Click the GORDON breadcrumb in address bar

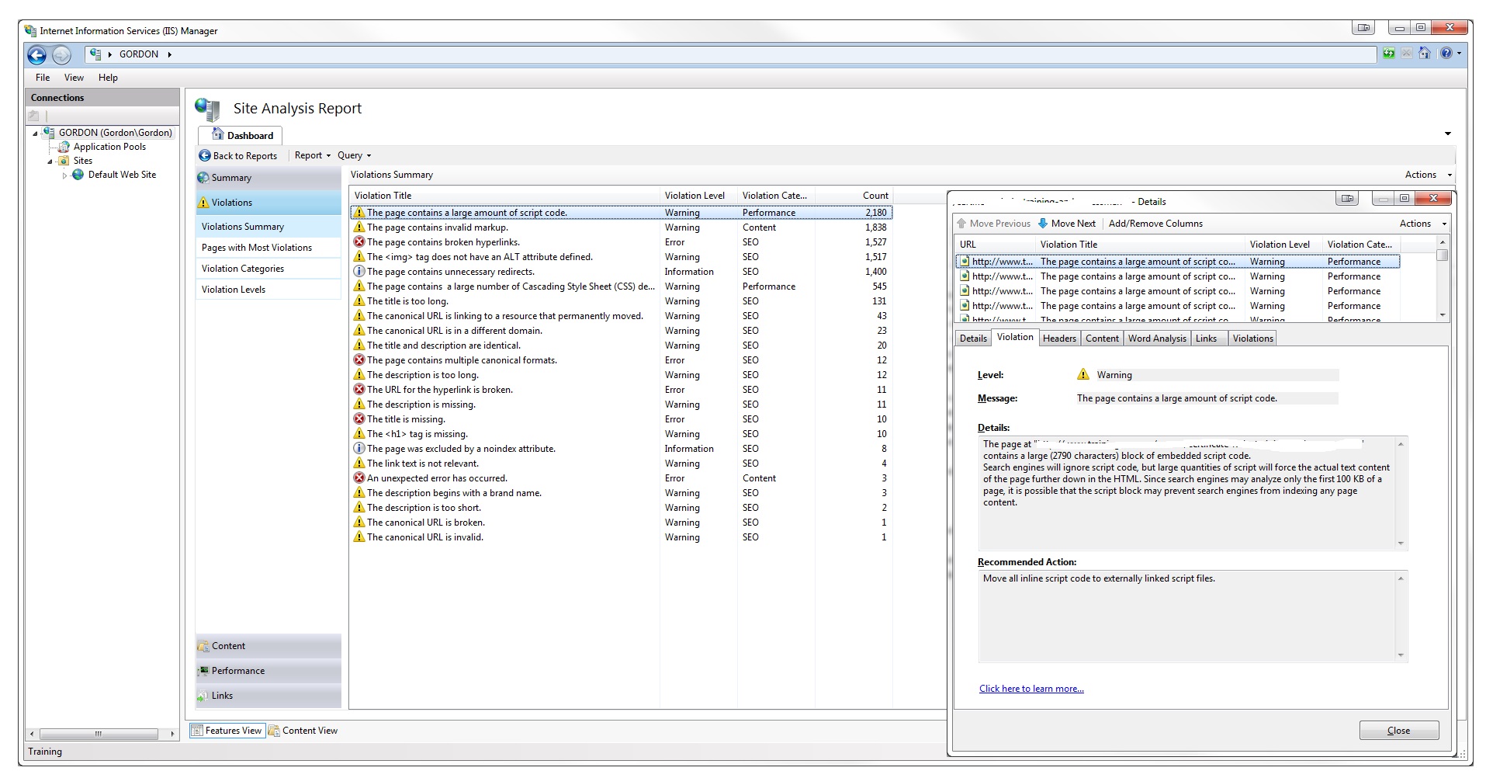tap(138, 54)
